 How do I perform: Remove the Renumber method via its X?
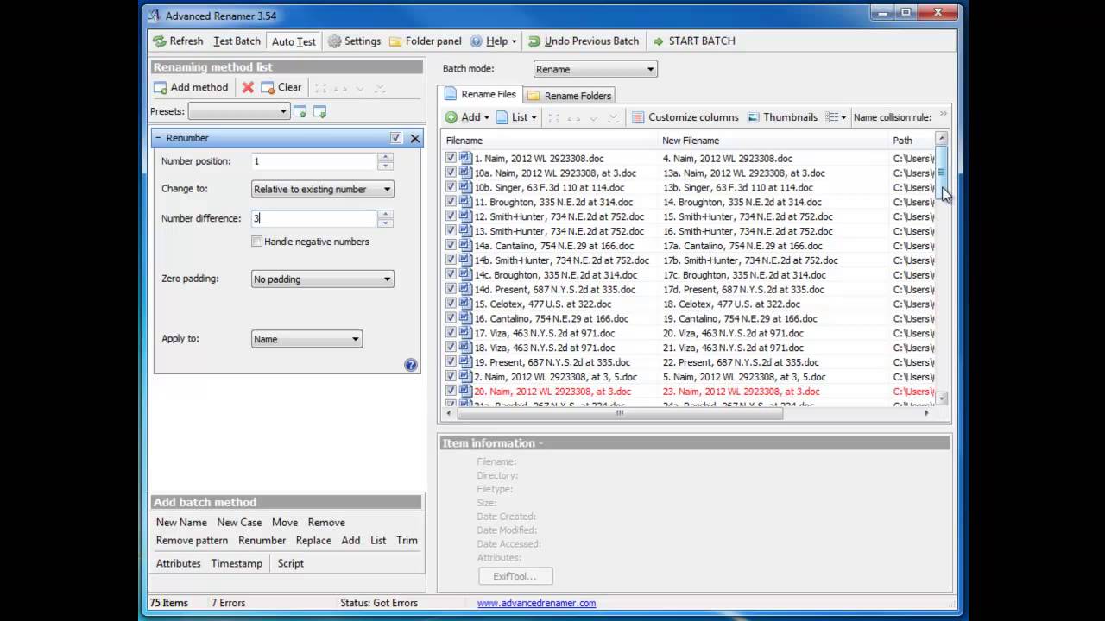414,138
